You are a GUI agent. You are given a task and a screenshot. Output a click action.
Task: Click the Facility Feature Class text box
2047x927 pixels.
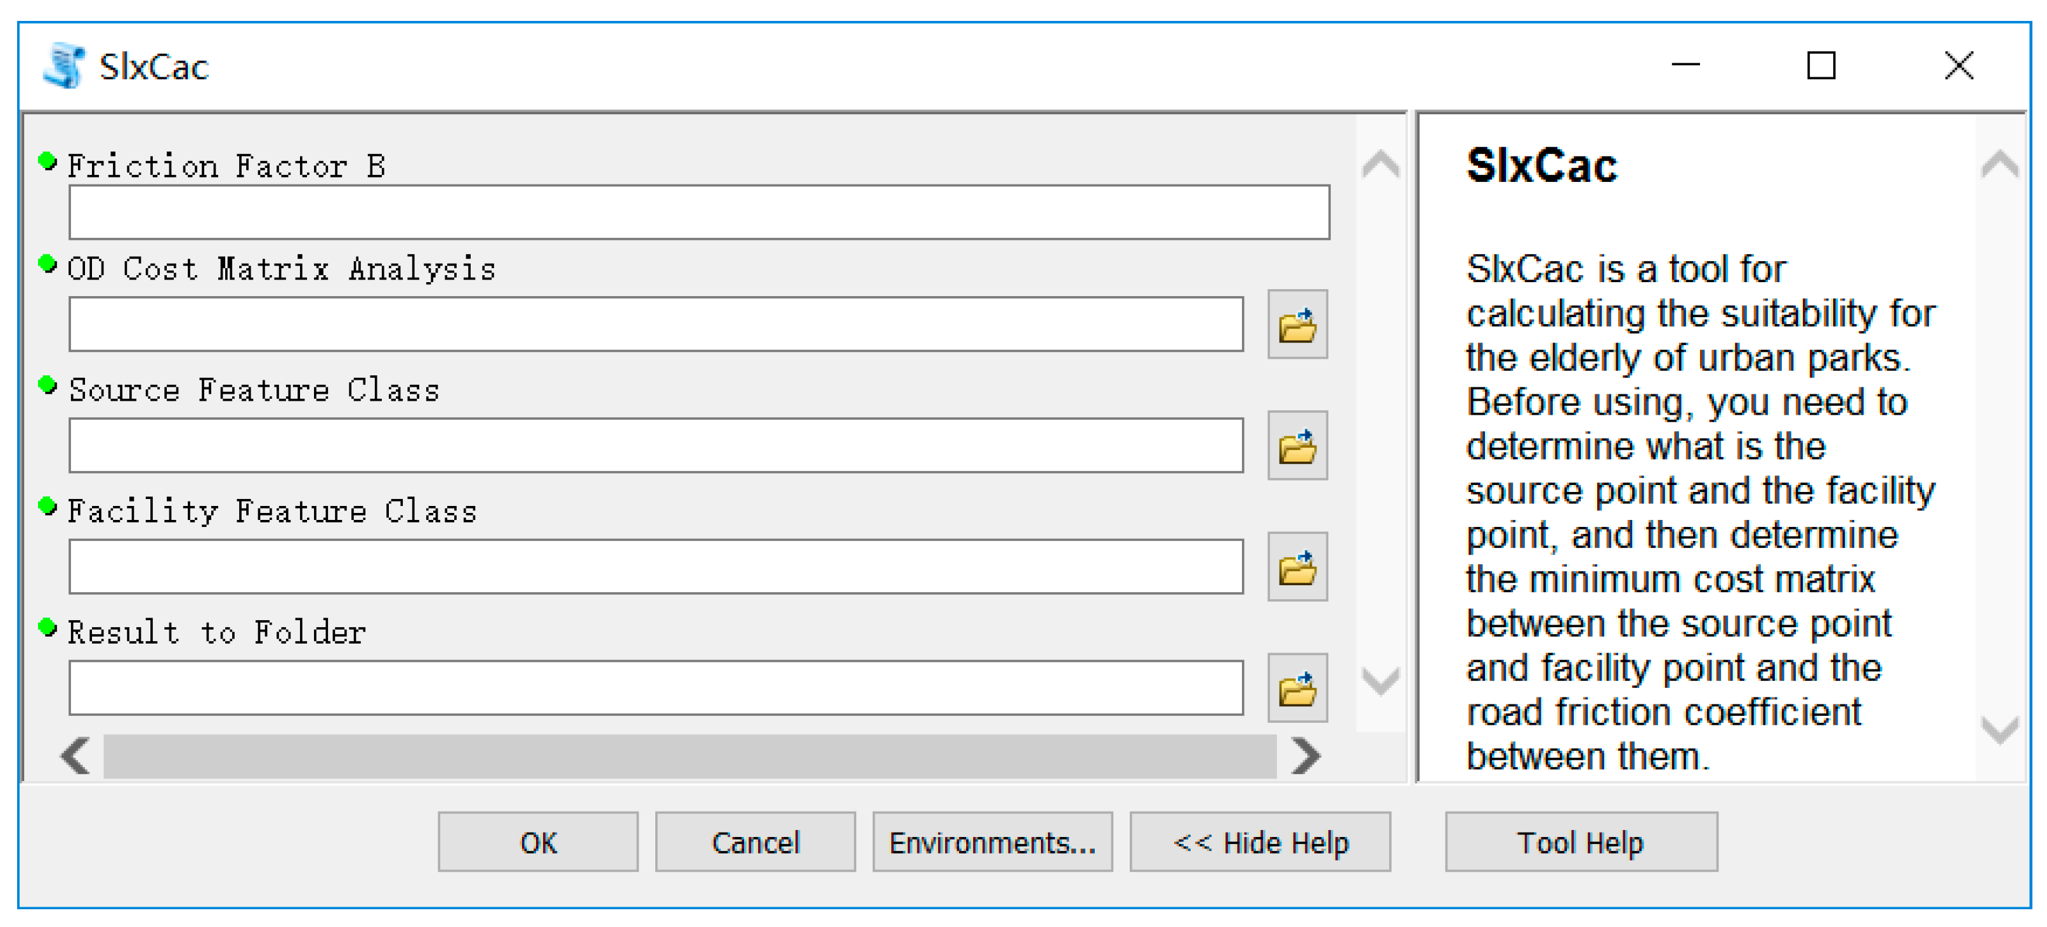click(x=655, y=566)
